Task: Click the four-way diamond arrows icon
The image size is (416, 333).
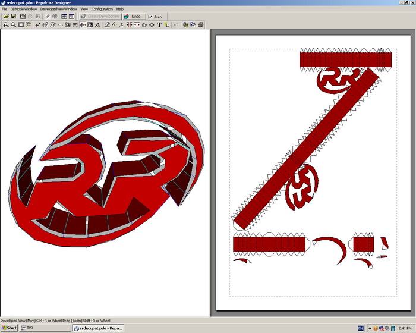Action: pyautogui.click(x=152, y=25)
